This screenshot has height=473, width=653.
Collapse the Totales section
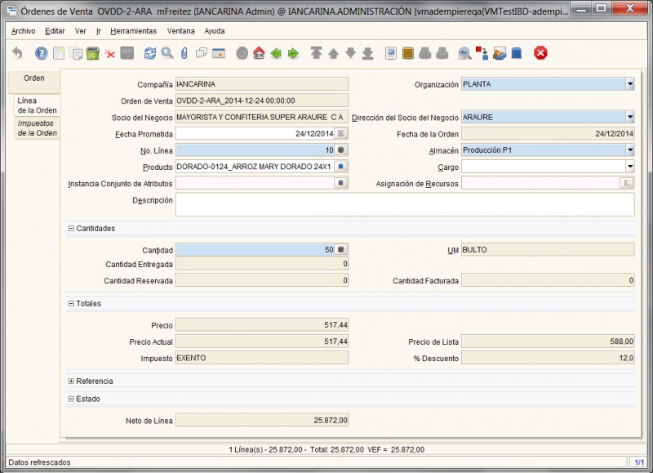tap(71, 303)
